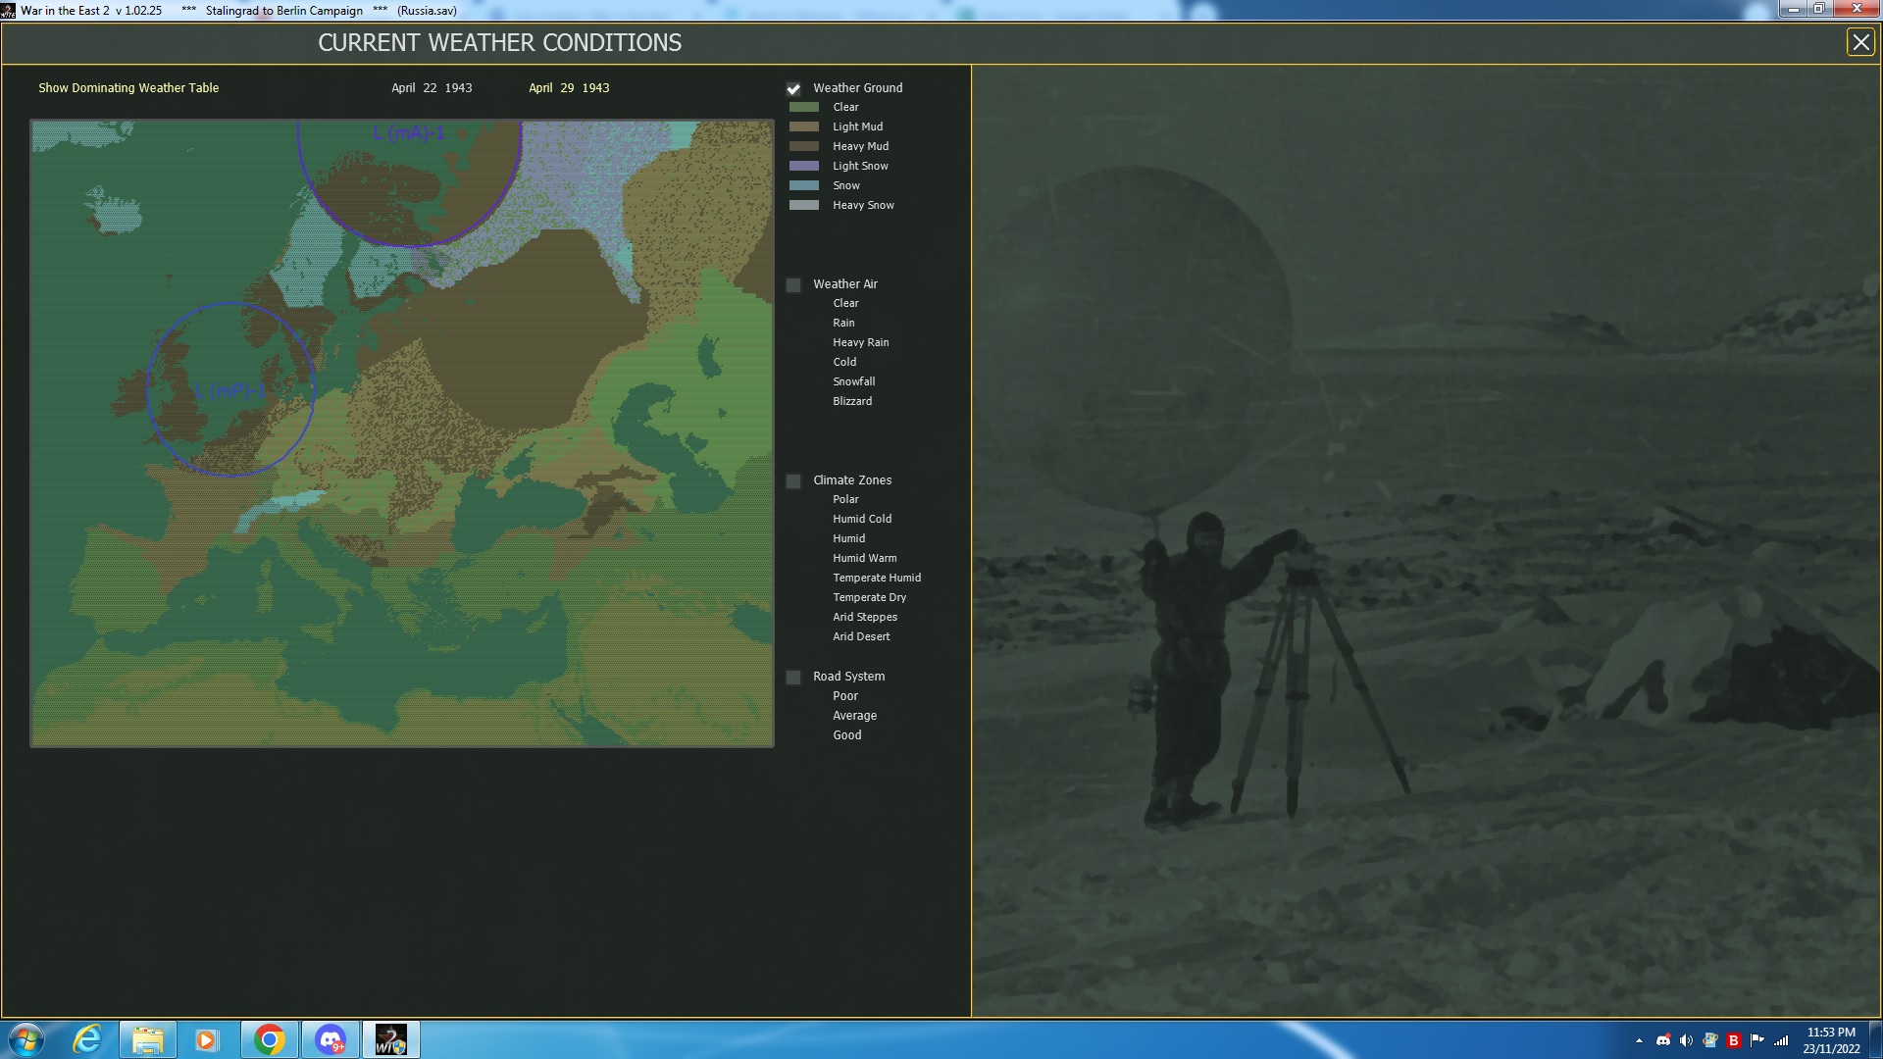Close the weather conditions window with X
The height and width of the screenshot is (1059, 1883).
1859,42
